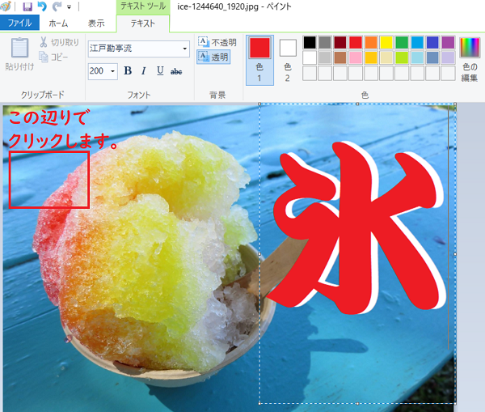
Task: Toggle Italic formatting
Action: 144,71
